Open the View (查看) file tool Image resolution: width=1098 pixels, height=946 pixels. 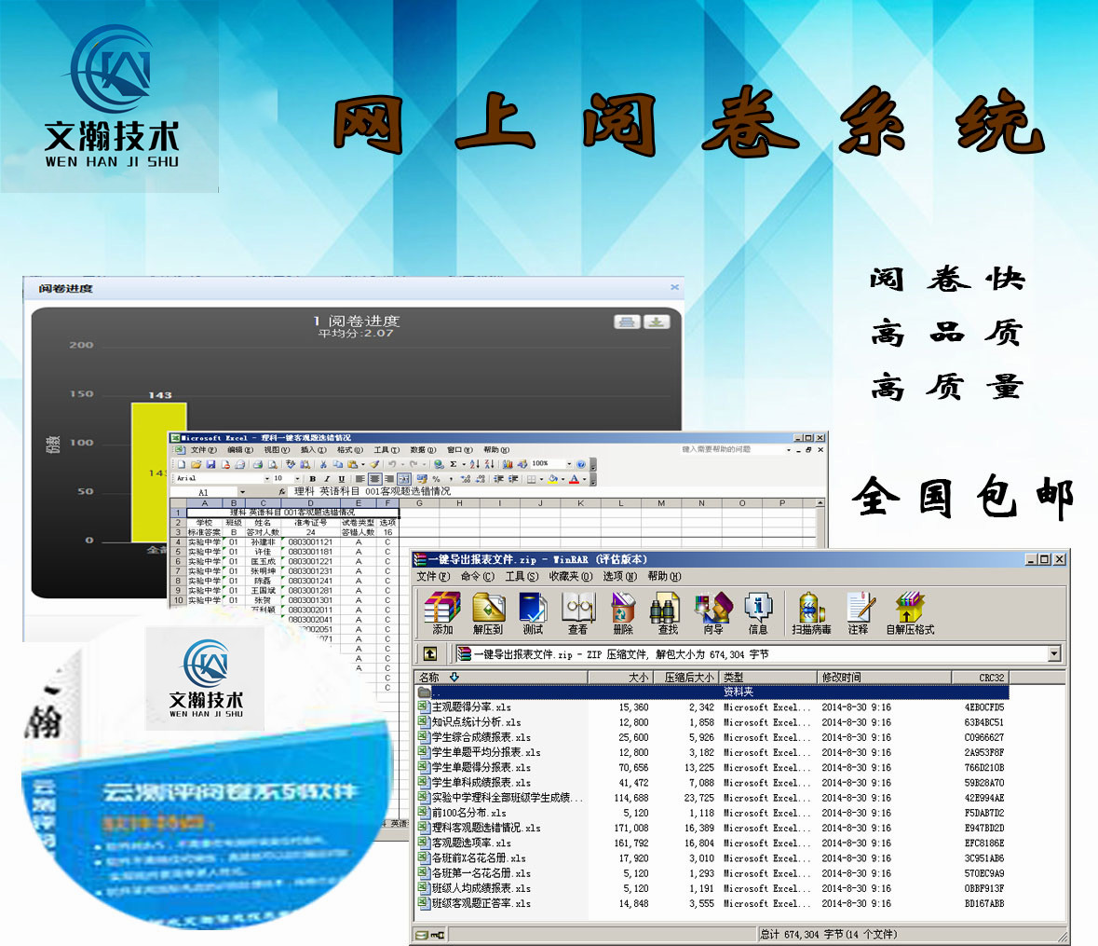pyautogui.click(x=577, y=610)
